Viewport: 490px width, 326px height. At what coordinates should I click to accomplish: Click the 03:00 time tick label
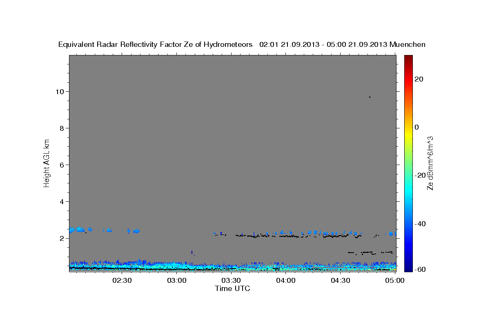point(177,280)
